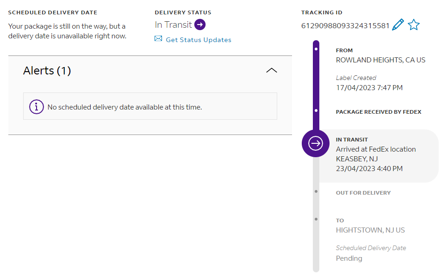Screen dimensions: 448x276
Task: Click the Pending scheduled delivery date value
Action: (x=349, y=258)
